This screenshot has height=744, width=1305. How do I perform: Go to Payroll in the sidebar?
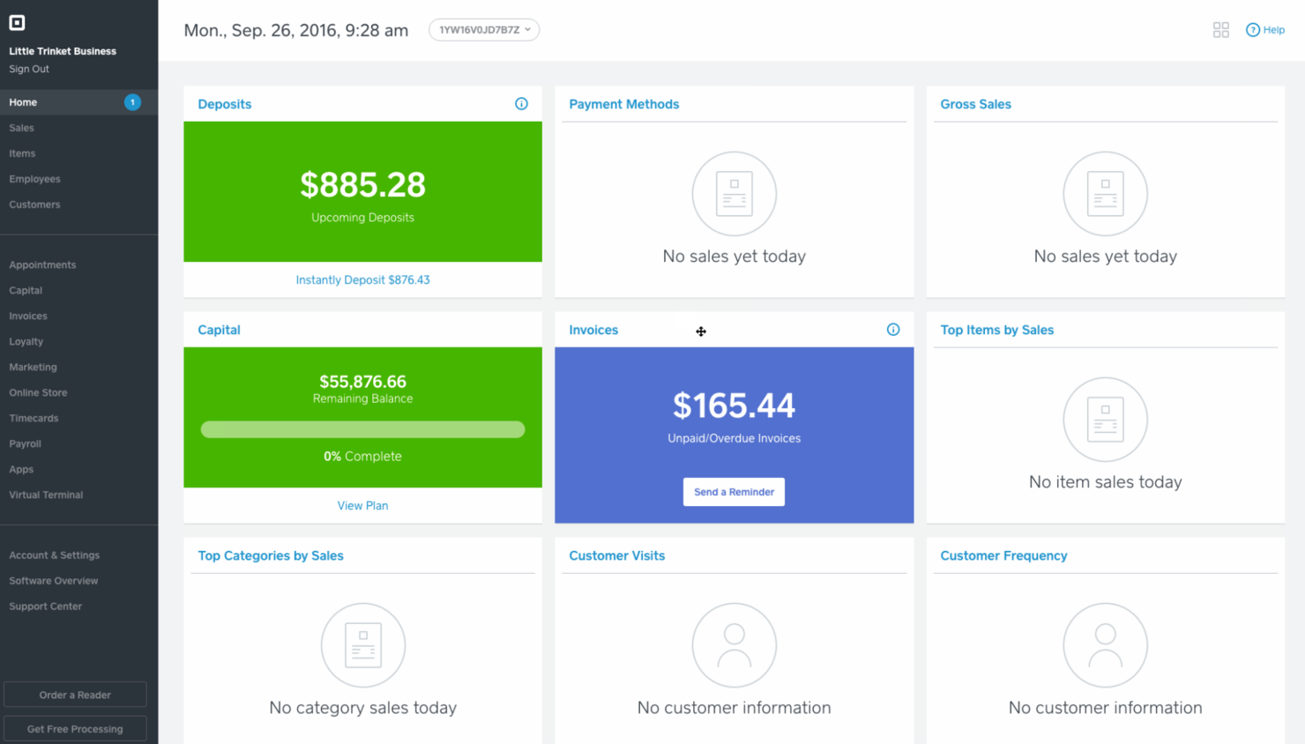tap(25, 443)
